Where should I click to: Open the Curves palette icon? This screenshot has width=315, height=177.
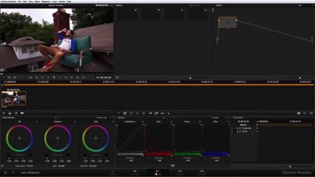tap(119, 113)
